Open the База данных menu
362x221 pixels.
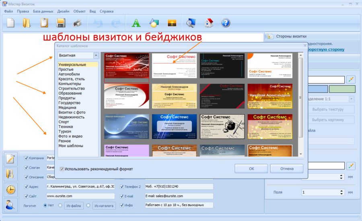43,11
